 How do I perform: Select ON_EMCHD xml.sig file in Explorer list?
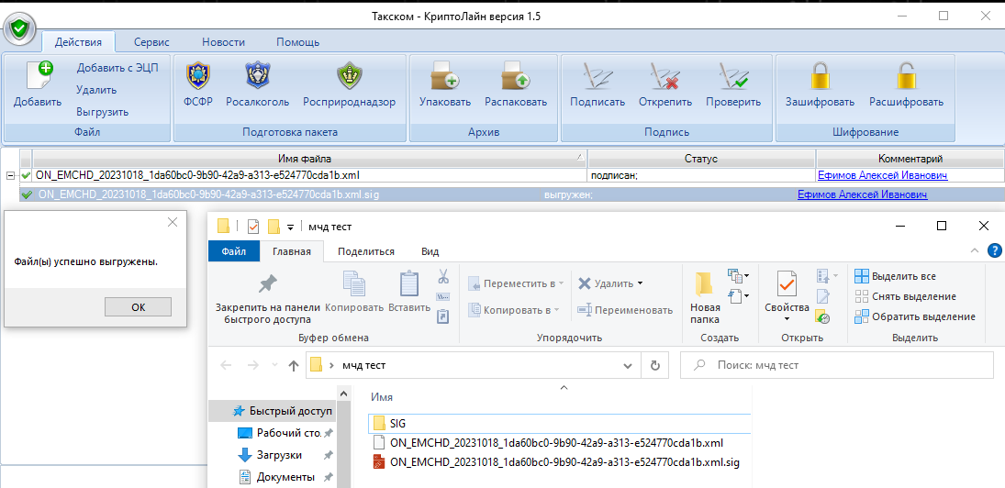(x=555, y=461)
